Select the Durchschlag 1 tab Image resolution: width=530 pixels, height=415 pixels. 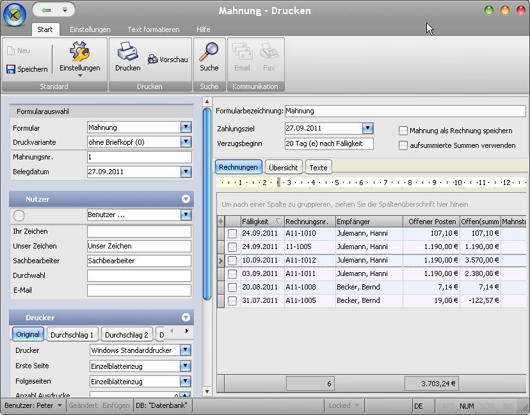click(x=72, y=334)
